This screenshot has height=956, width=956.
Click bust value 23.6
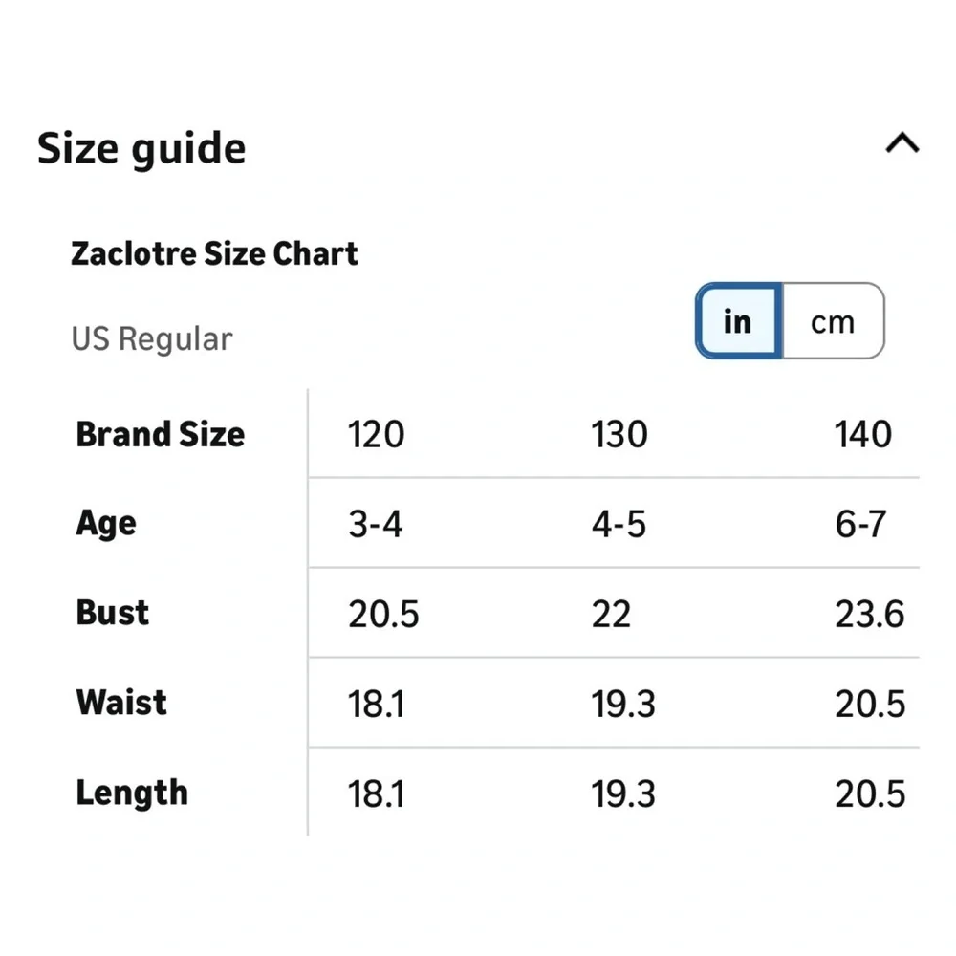870,614
